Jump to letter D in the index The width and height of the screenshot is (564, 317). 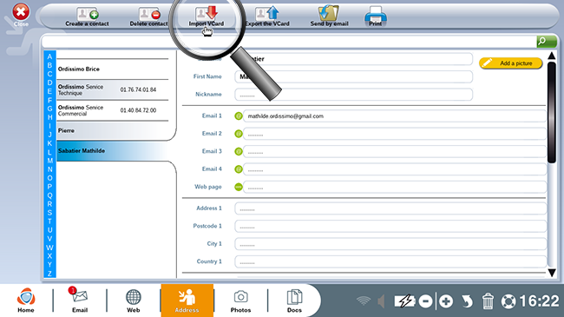[49, 83]
